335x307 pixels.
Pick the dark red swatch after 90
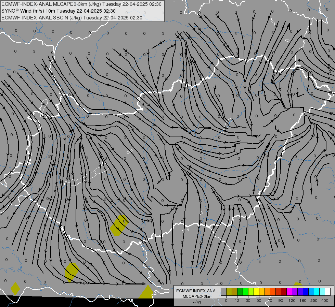pyautogui.click(x=284, y=292)
